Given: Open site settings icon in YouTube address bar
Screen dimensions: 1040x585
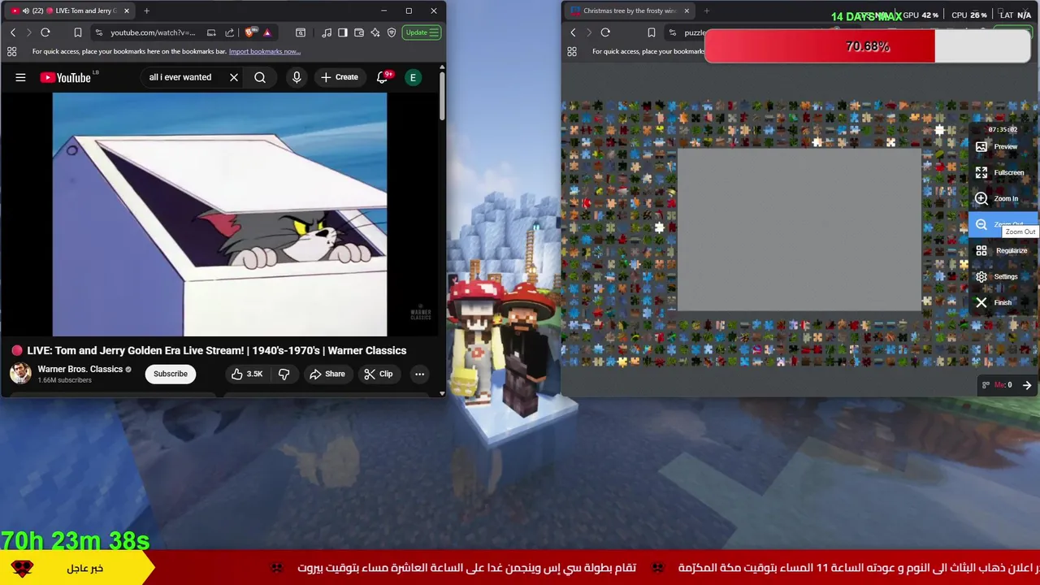Looking at the screenshot, I should coord(98,32).
